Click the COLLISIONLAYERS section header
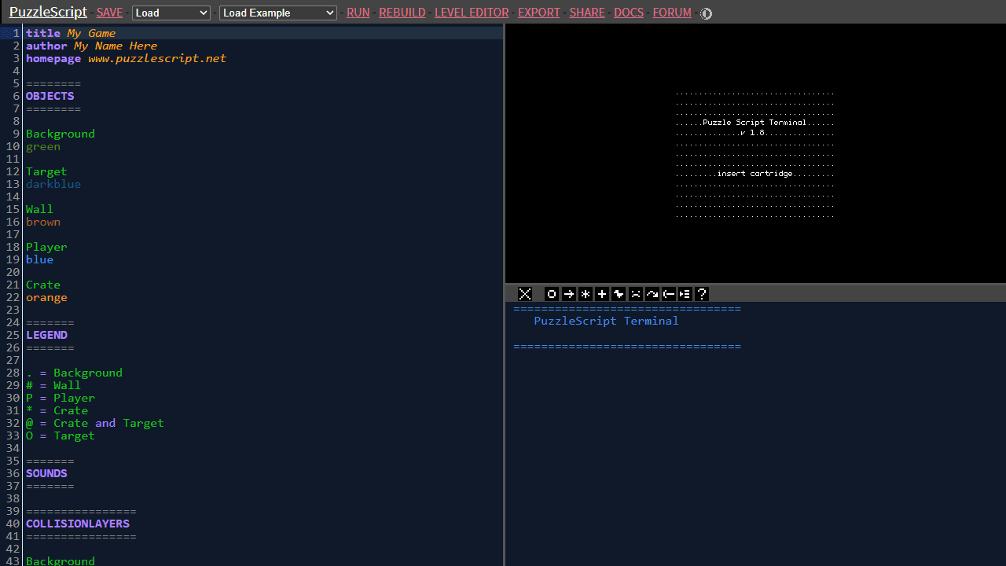The height and width of the screenshot is (566, 1006). point(78,524)
